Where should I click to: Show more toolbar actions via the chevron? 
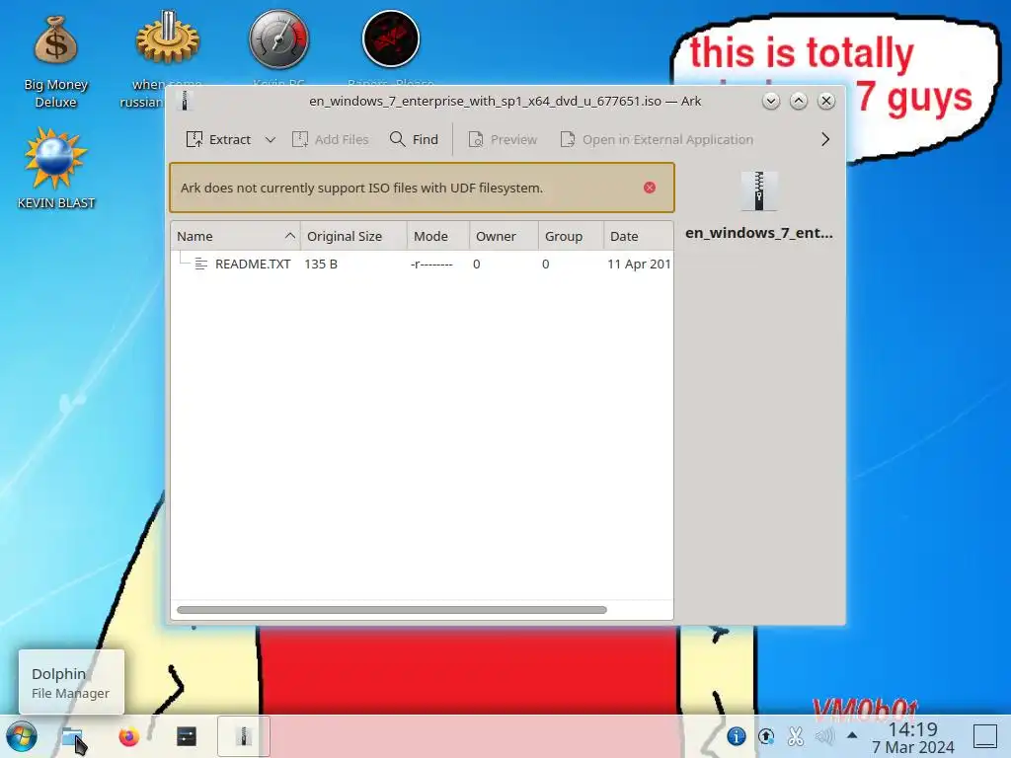pyautogui.click(x=825, y=139)
